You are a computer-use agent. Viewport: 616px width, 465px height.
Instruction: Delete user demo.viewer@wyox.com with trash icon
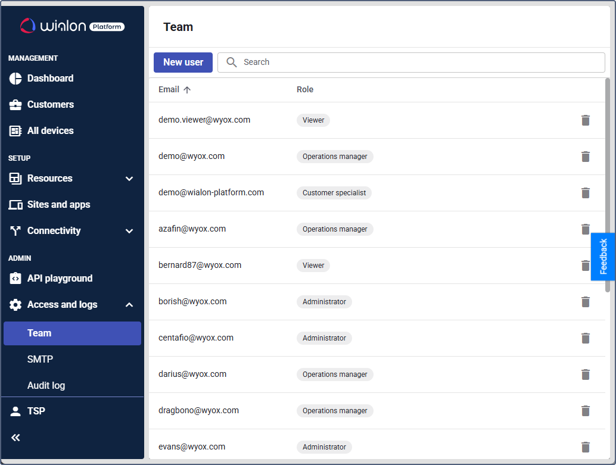coord(586,120)
